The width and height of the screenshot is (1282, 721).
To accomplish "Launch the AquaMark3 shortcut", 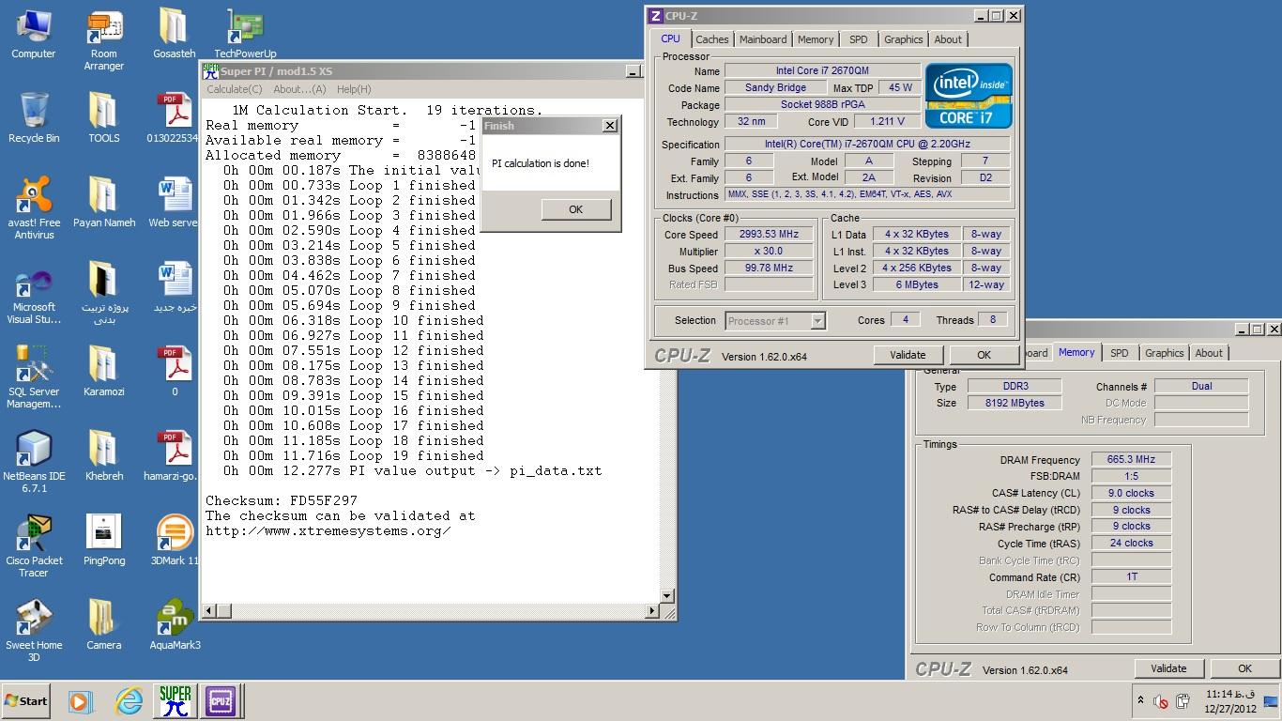I will pyautogui.click(x=175, y=625).
